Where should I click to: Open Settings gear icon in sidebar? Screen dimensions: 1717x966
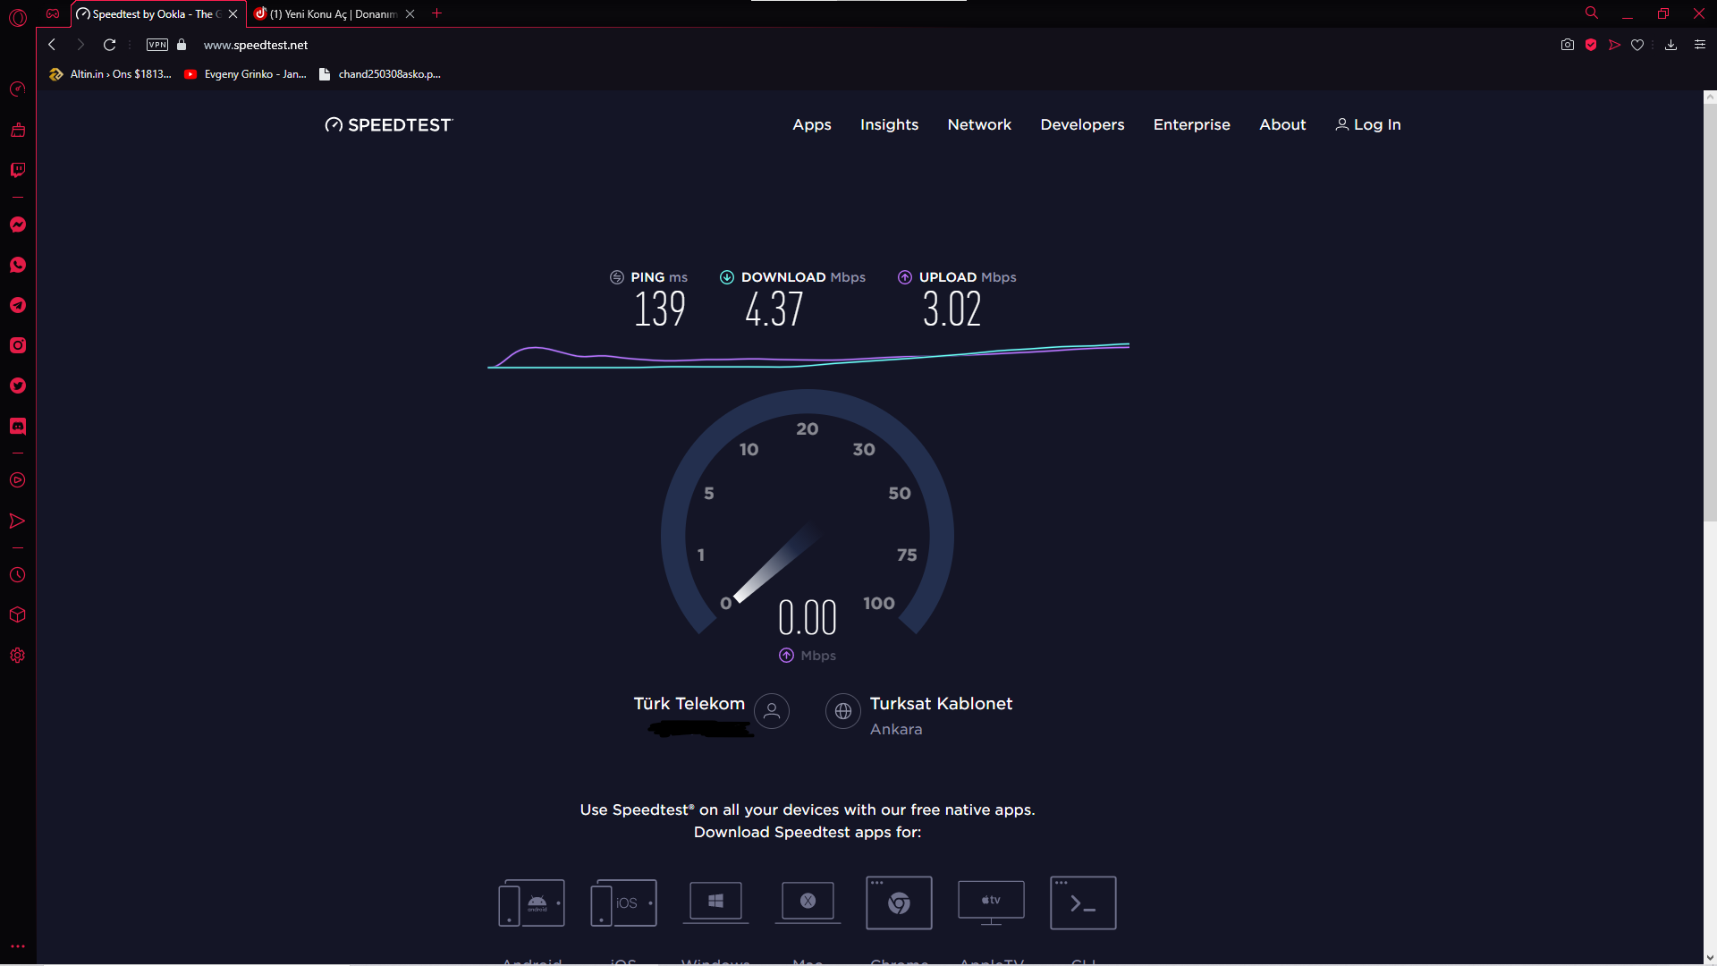tap(18, 656)
